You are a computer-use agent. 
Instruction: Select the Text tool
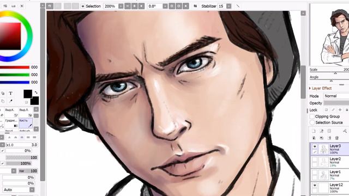coord(10,93)
